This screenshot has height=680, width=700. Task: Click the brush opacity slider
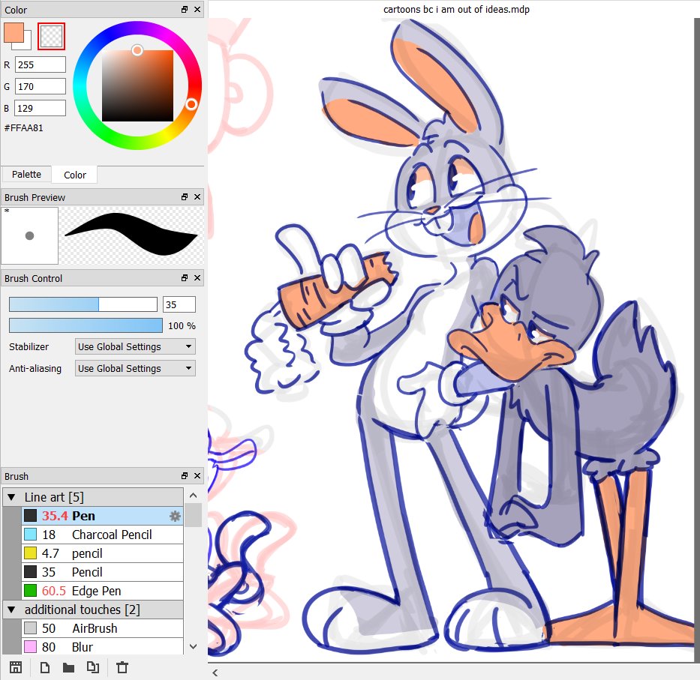click(x=86, y=325)
